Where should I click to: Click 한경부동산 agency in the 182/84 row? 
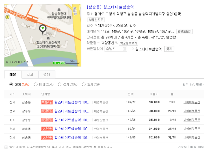tap(101, 129)
